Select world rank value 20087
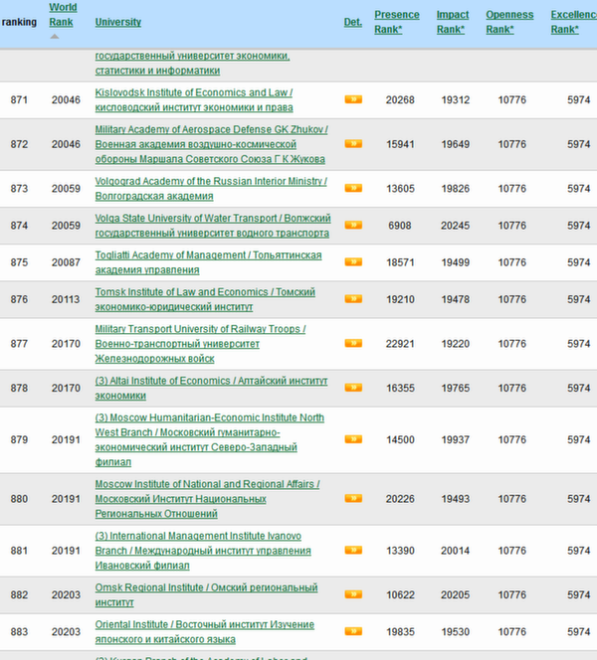This screenshot has height=660, width=597. (66, 262)
